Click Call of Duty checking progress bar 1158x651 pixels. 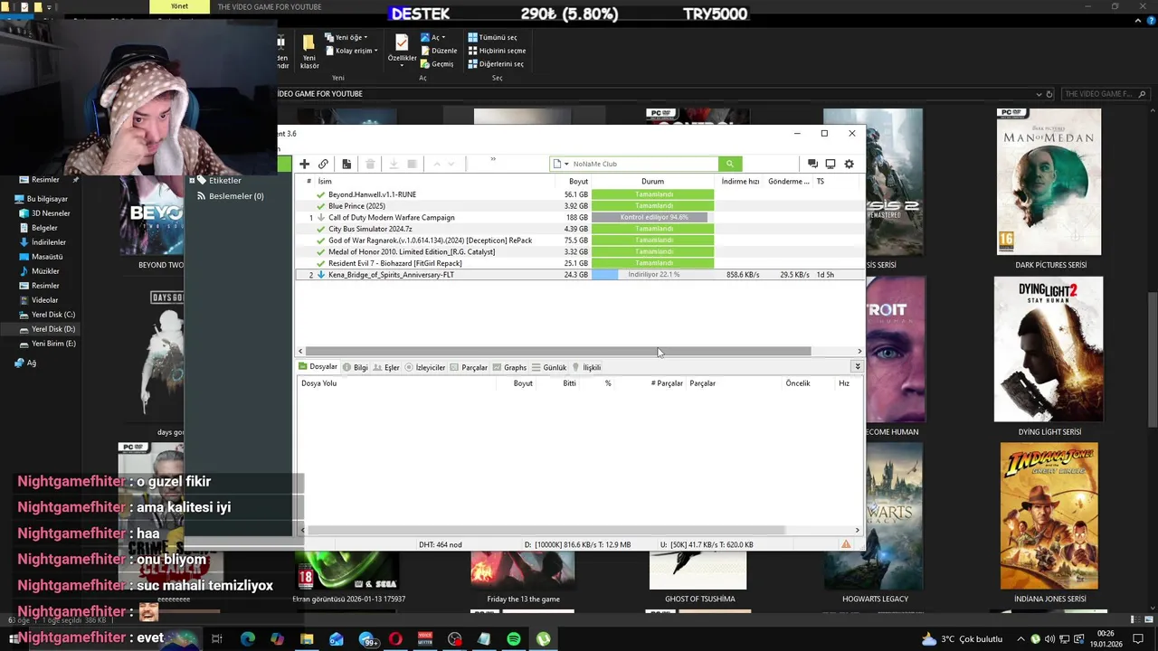click(652, 217)
